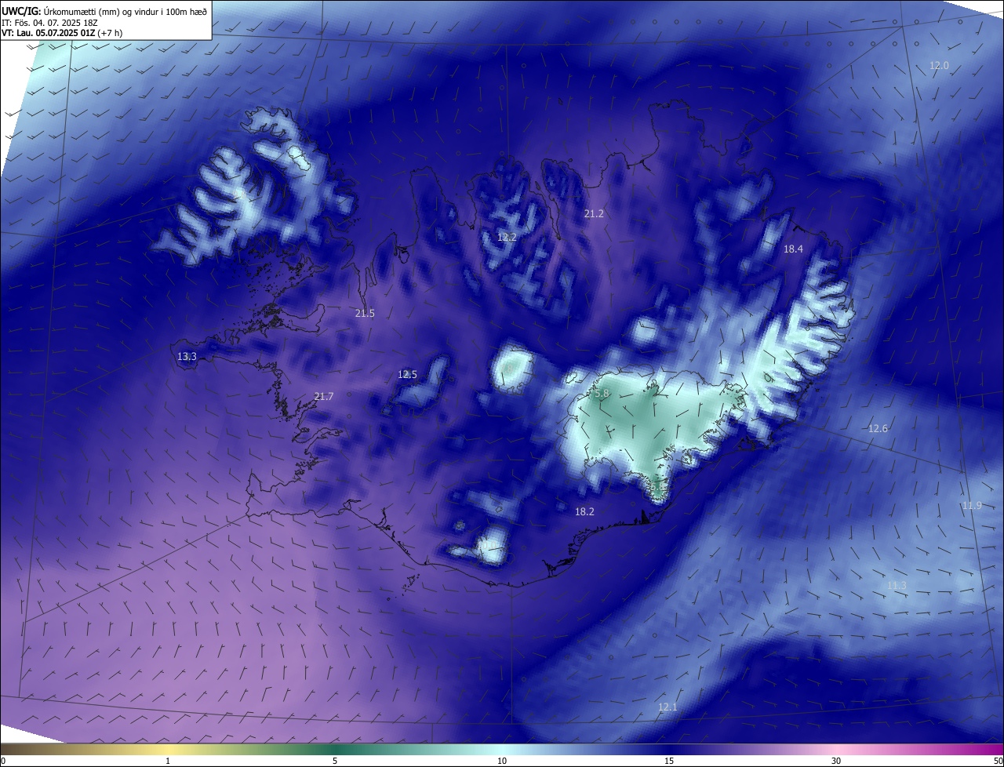Click the 5 tick on the color scale

coord(335,761)
